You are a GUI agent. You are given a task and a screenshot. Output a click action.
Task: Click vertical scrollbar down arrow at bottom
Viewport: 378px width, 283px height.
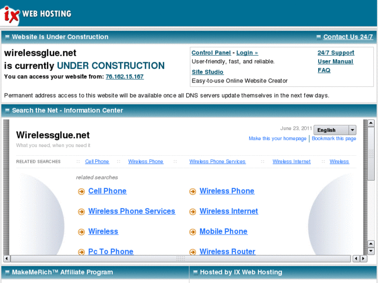(x=371, y=251)
